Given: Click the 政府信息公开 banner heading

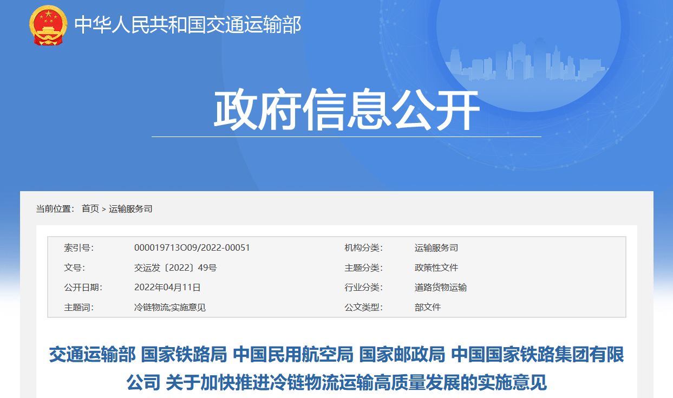Looking at the screenshot, I should point(347,110).
